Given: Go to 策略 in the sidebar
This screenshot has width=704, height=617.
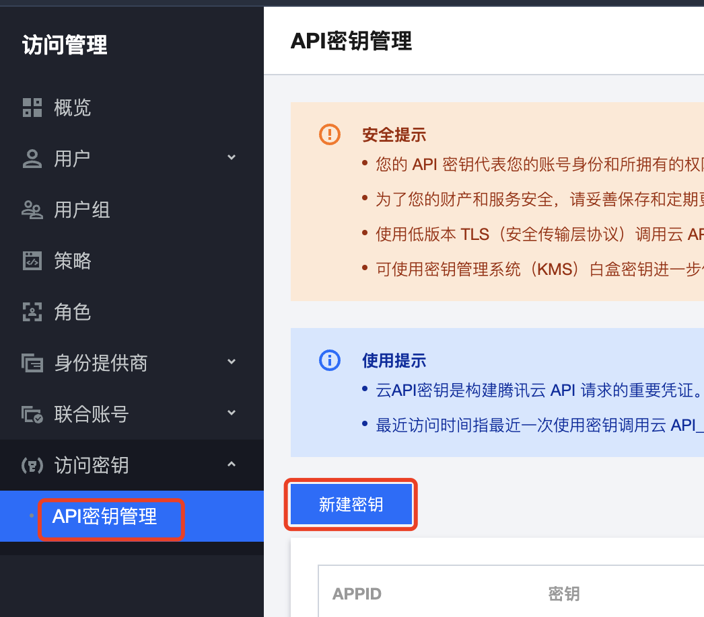Looking at the screenshot, I should tap(73, 261).
